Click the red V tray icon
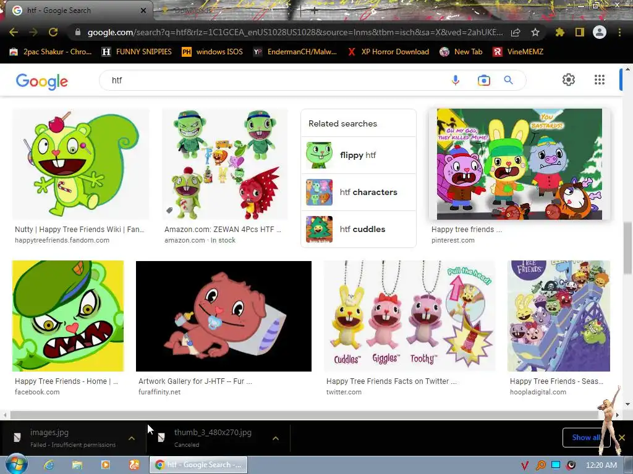633x474 pixels. pyautogui.click(x=524, y=465)
